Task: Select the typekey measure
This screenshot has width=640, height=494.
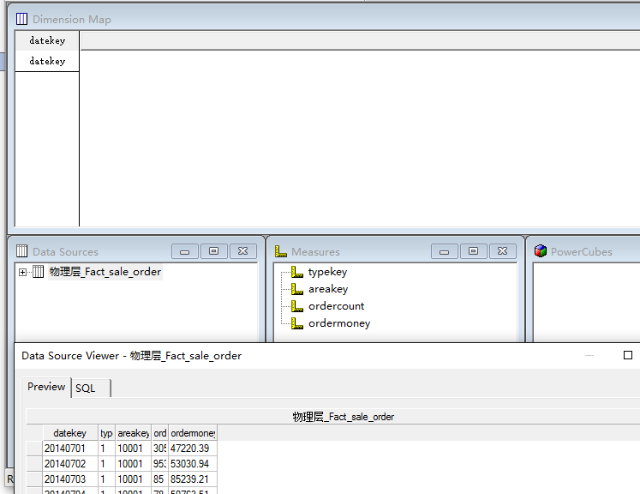Action: pos(328,272)
